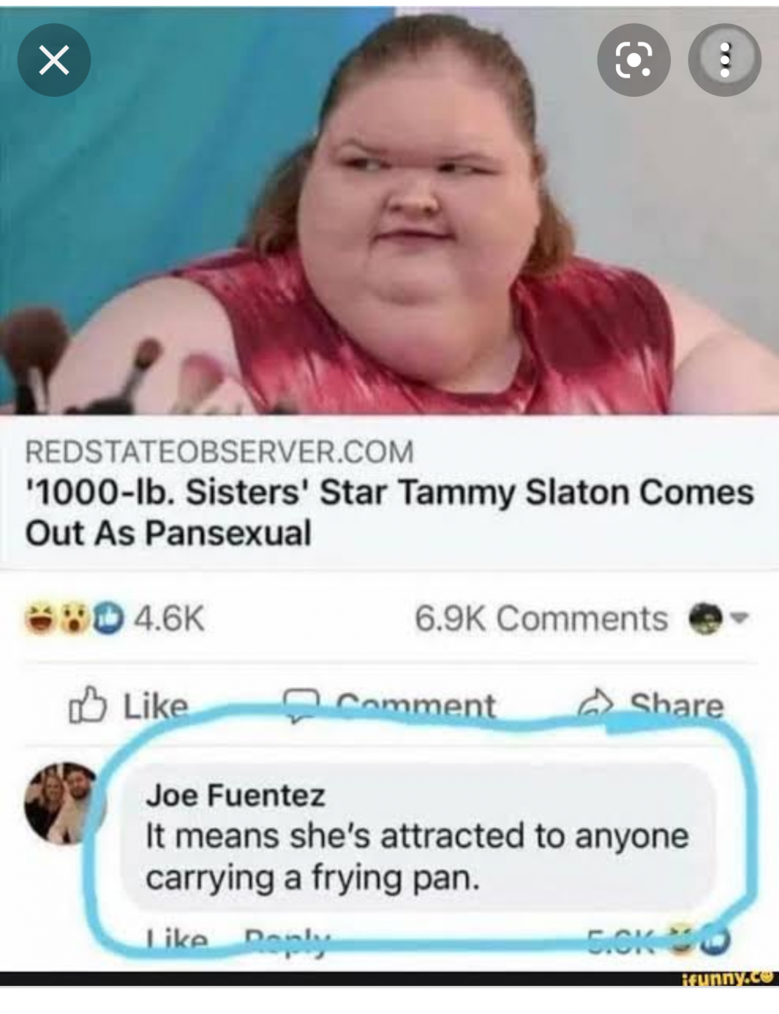Screen dimensions: 779x1014
Task: View the 4.6K reactions count
Action: [x=169, y=618]
